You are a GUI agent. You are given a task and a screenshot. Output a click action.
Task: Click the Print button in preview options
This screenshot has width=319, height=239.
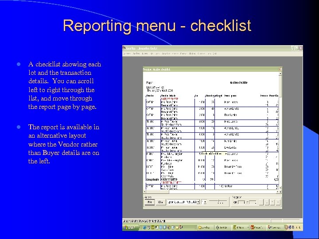pyautogui.click(x=150, y=202)
